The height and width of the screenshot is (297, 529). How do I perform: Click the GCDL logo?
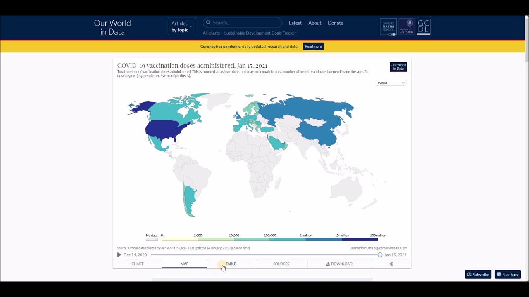tap(423, 27)
